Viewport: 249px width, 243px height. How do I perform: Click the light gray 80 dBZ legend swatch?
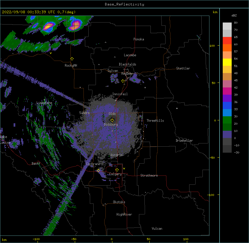(227, 26)
